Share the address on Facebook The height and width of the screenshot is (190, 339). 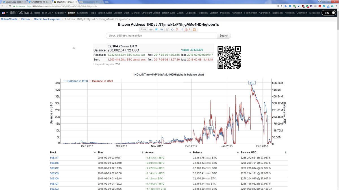tap(182, 29)
